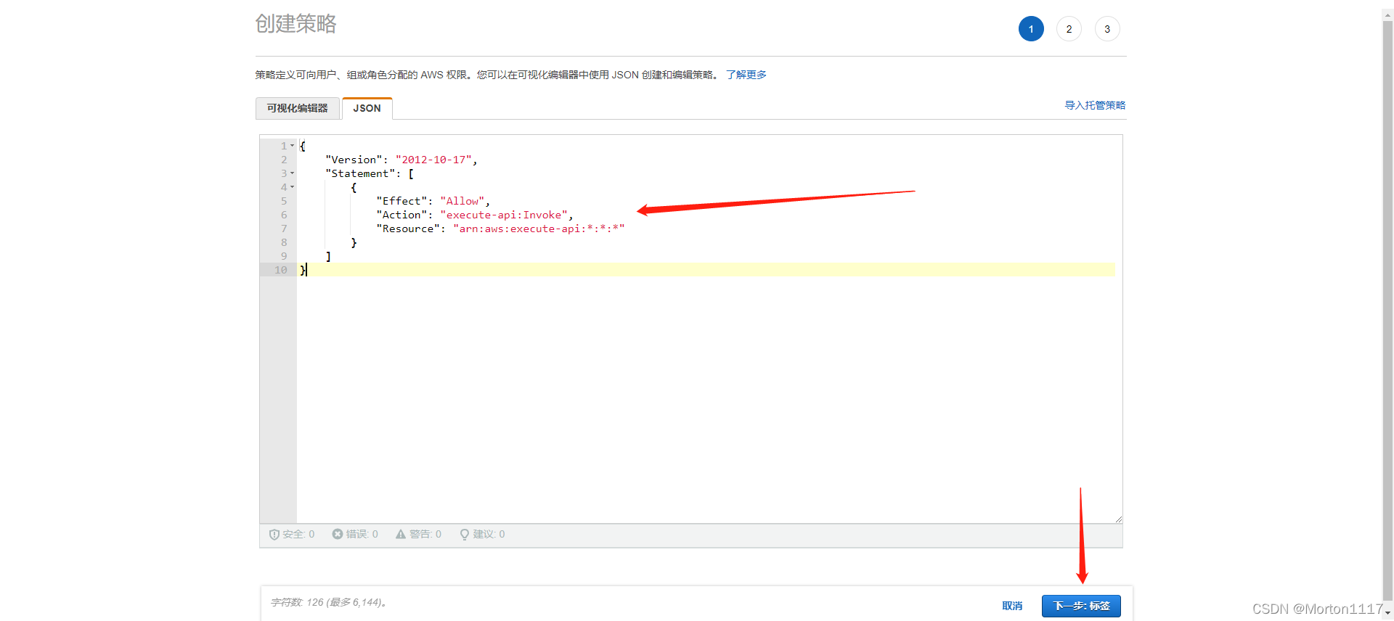This screenshot has width=1394, height=621.
Task: Collapse the code fold at line 4
Action: pyautogui.click(x=293, y=187)
